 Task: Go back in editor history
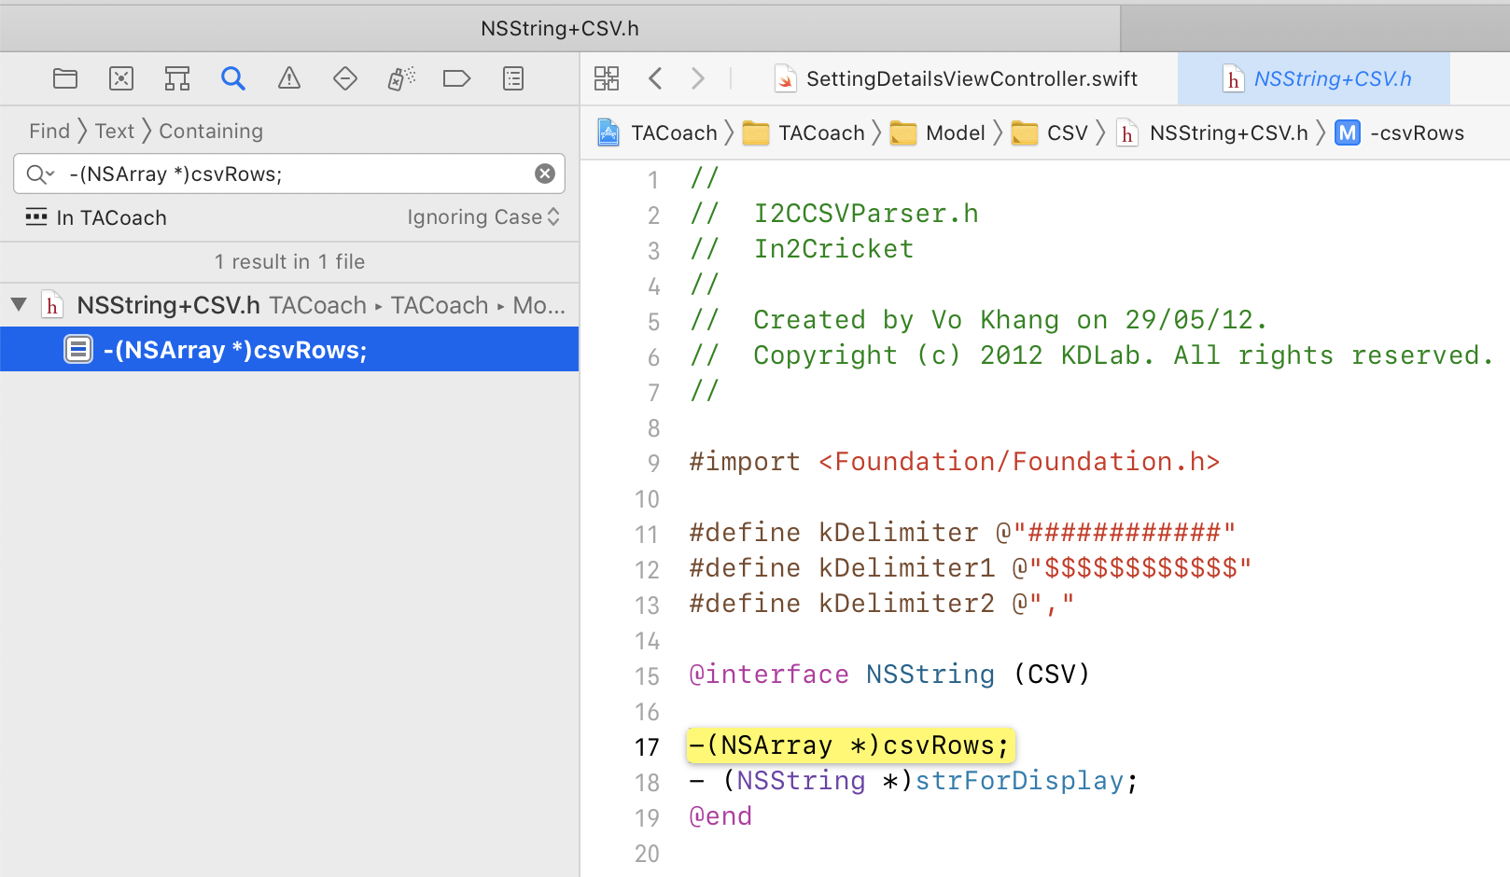point(655,78)
